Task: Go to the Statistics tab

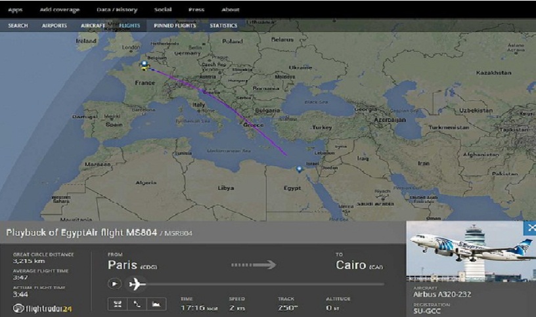Action: click(223, 26)
